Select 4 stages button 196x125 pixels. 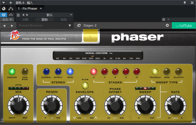(105, 72)
